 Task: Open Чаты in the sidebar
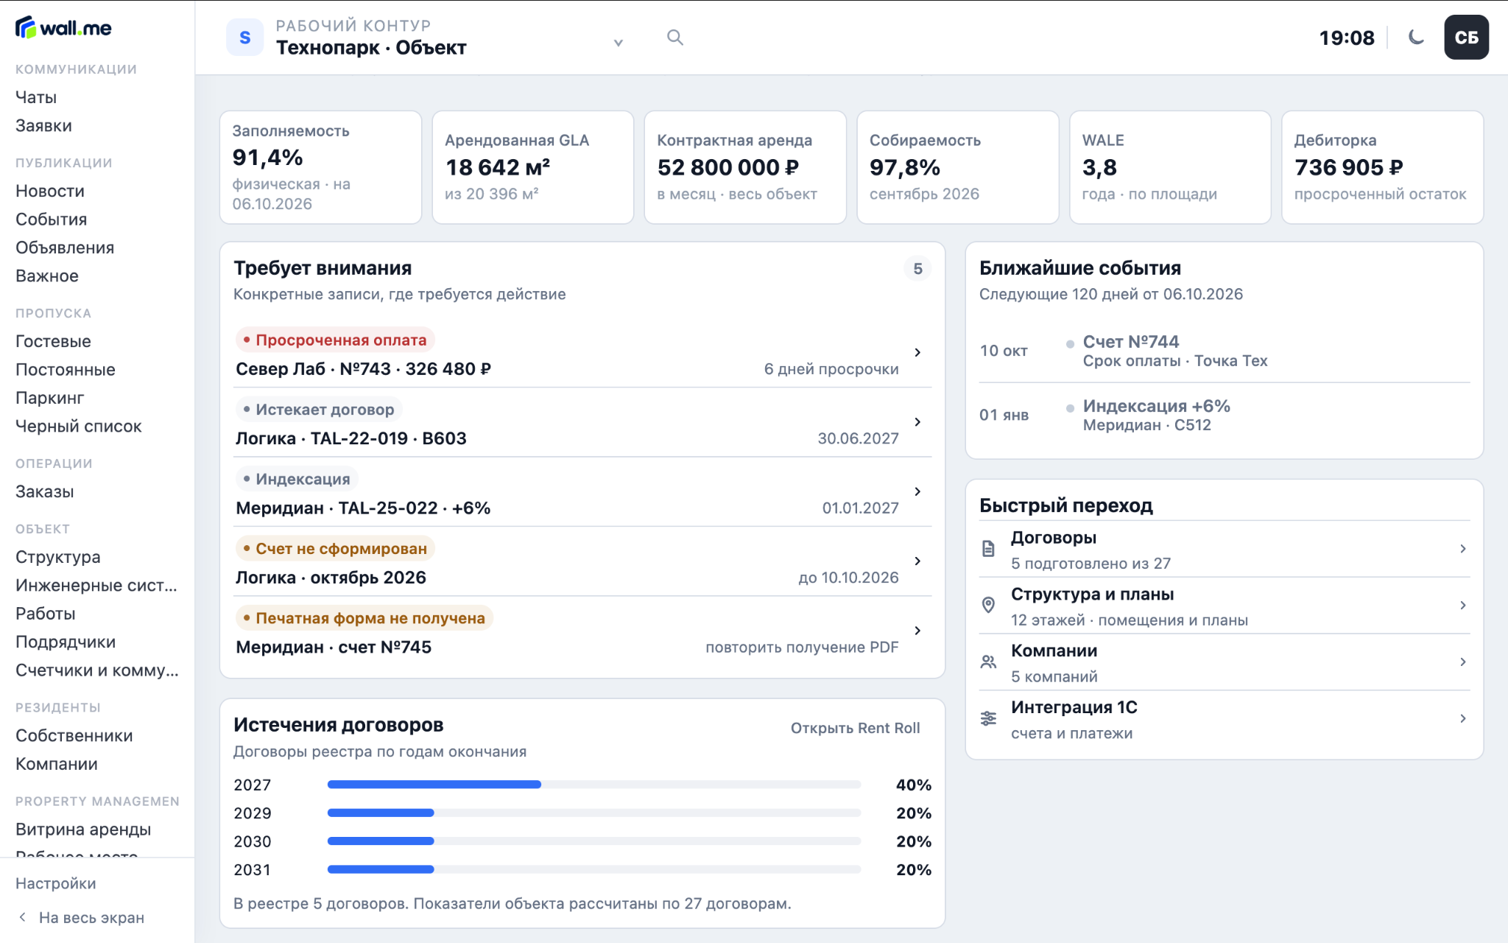[36, 97]
